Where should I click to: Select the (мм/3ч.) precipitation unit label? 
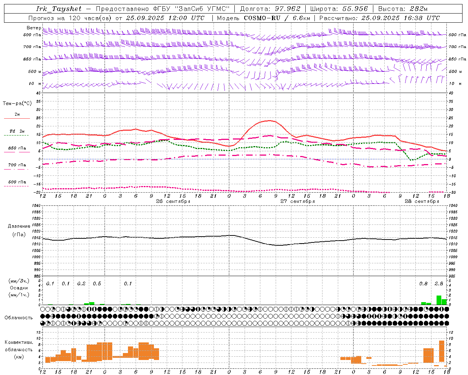[19, 281]
